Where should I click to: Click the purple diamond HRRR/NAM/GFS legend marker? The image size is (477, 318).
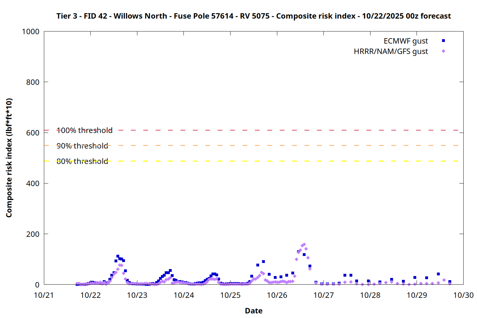tap(443, 51)
